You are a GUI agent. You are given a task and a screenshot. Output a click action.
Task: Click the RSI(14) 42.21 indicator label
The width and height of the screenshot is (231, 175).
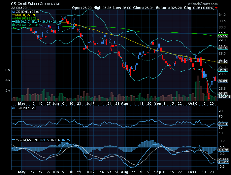26,108
